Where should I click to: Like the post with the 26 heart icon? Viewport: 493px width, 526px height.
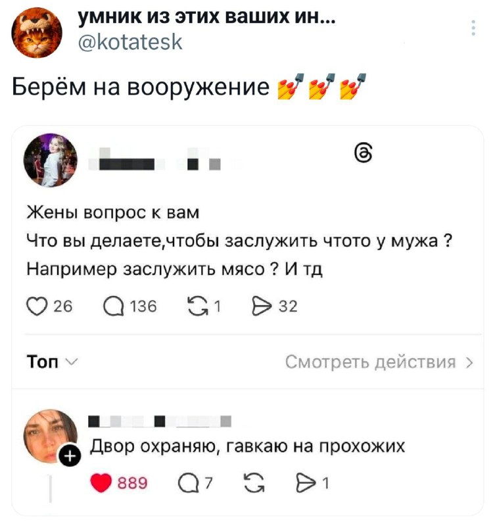click(x=37, y=306)
